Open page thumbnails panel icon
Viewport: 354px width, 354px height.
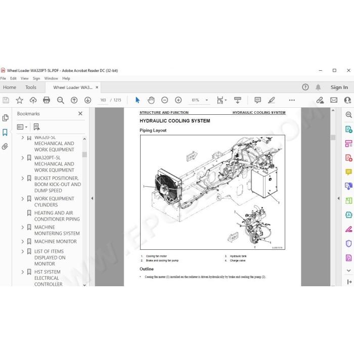pyautogui.click(x=6, y=118)
